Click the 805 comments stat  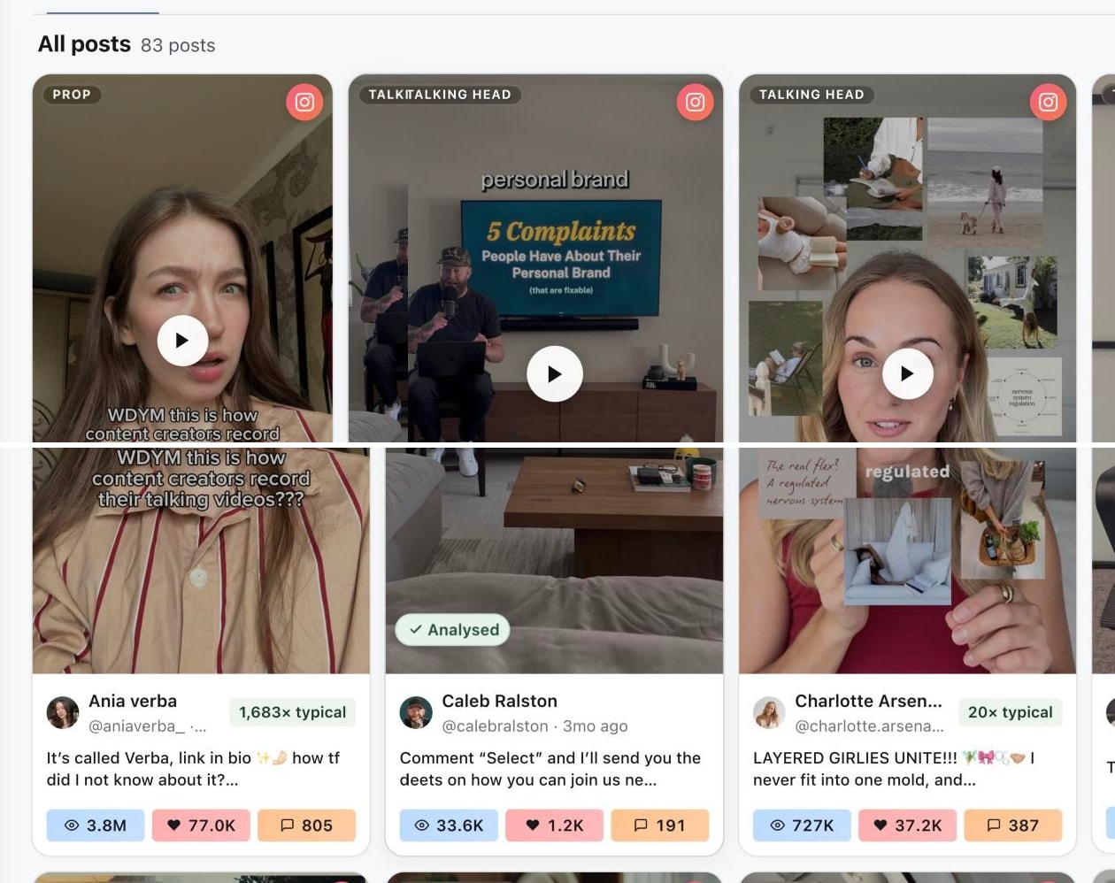pos(307,825)
